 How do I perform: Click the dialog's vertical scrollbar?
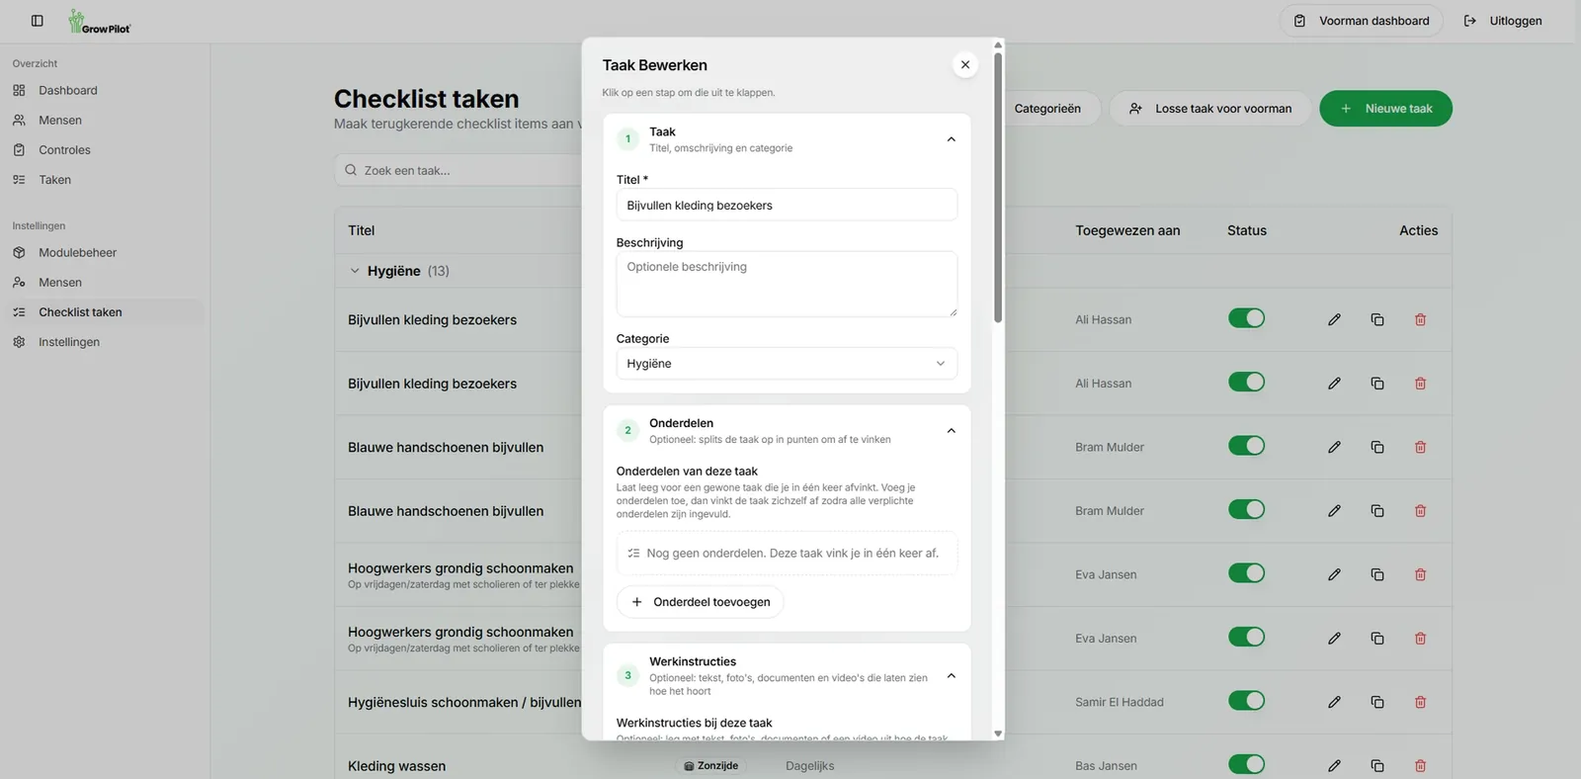click(998, 188)
